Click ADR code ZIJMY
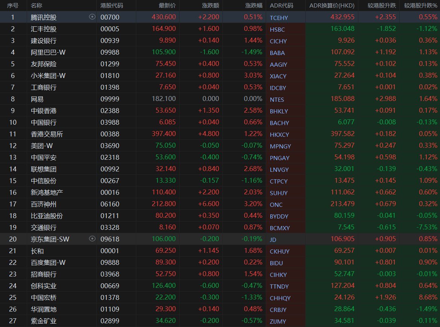440x327 pixels. click(x=278, y=321)
